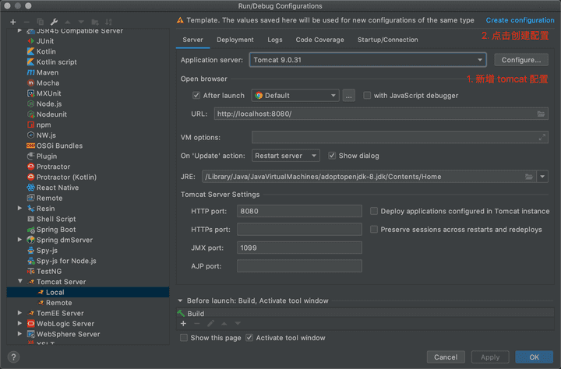This screenshot has width=561, height=369.
Task: Switch to the Deployment tab
Action: [235, 40]
